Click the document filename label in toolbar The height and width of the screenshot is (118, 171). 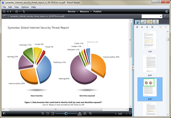pyautogui.click(x=37, y=16)
